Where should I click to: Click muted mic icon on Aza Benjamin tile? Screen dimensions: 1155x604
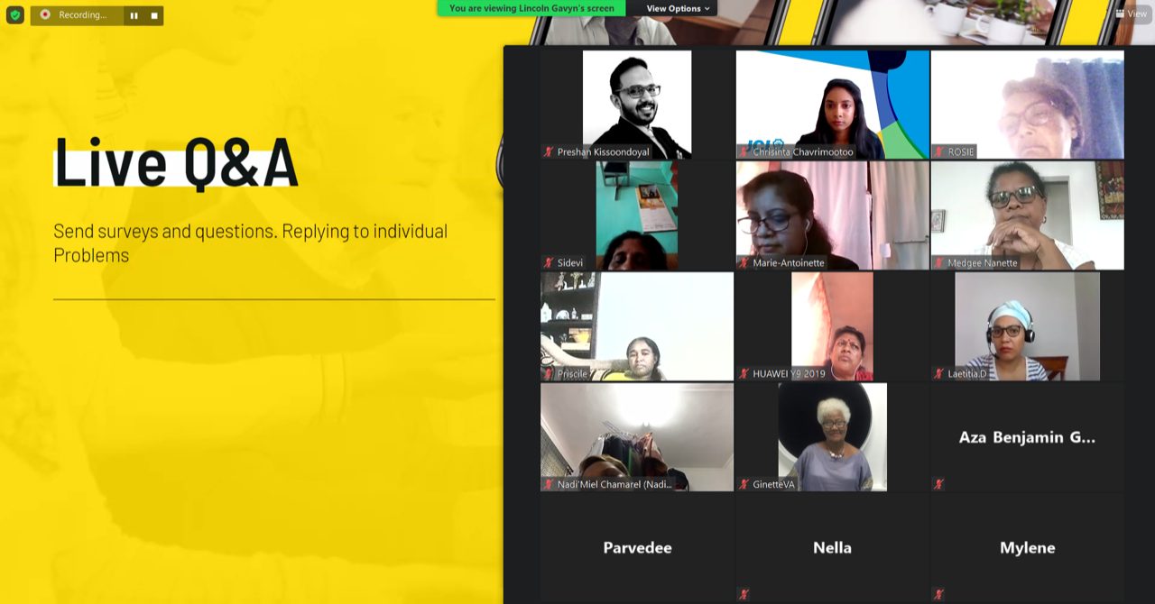(938, 484)
